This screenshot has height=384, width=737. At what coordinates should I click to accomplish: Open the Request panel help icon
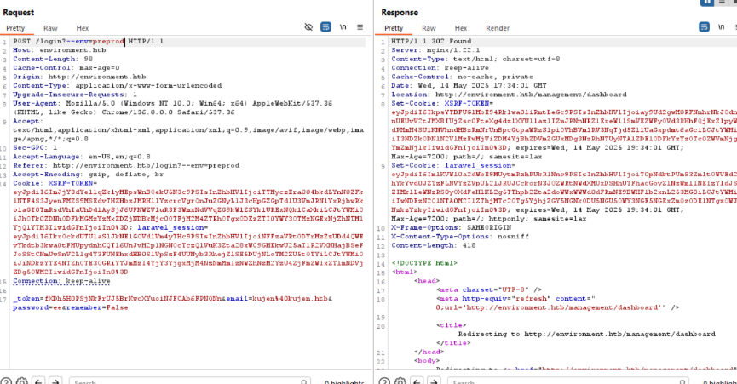(6, 378)
